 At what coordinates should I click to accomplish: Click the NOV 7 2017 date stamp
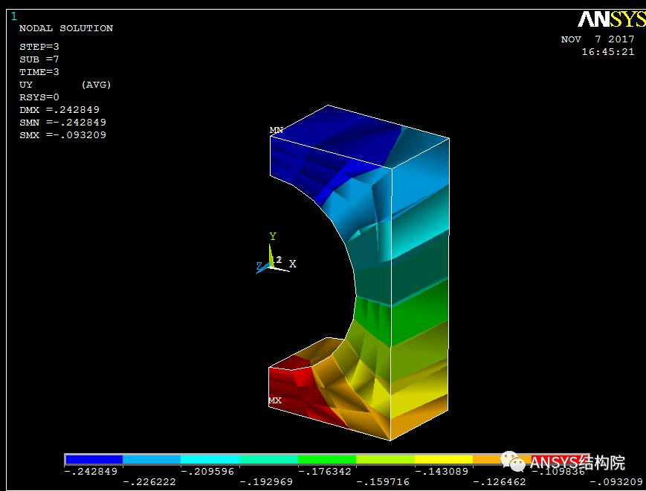click(x=598, y=39)
